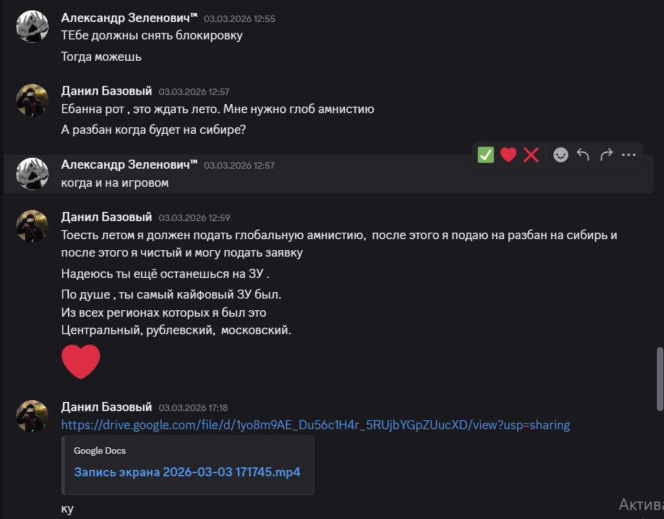This screenshot has height=519, width=664.
Task: Open the drive.google.com file link
Action: click(x=316, y=425)
